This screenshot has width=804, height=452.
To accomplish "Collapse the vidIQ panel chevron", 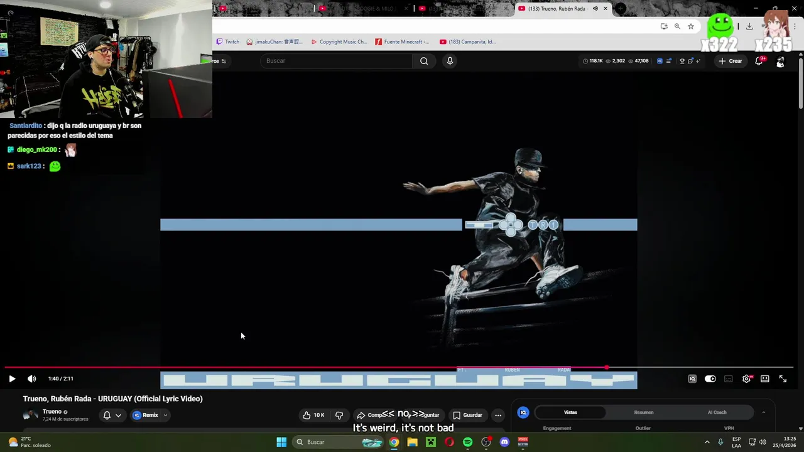I will pos(764,412).
